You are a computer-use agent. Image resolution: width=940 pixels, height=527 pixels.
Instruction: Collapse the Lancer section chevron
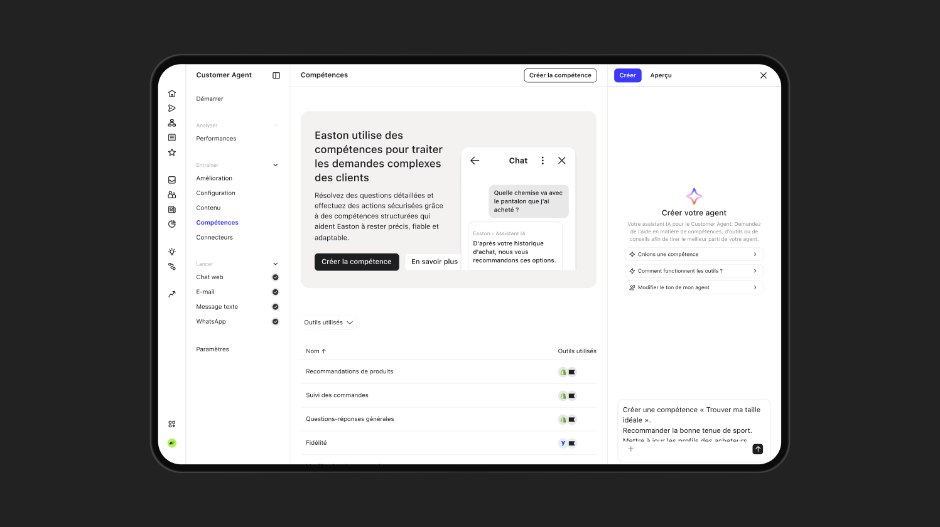[x=276, y=264]
